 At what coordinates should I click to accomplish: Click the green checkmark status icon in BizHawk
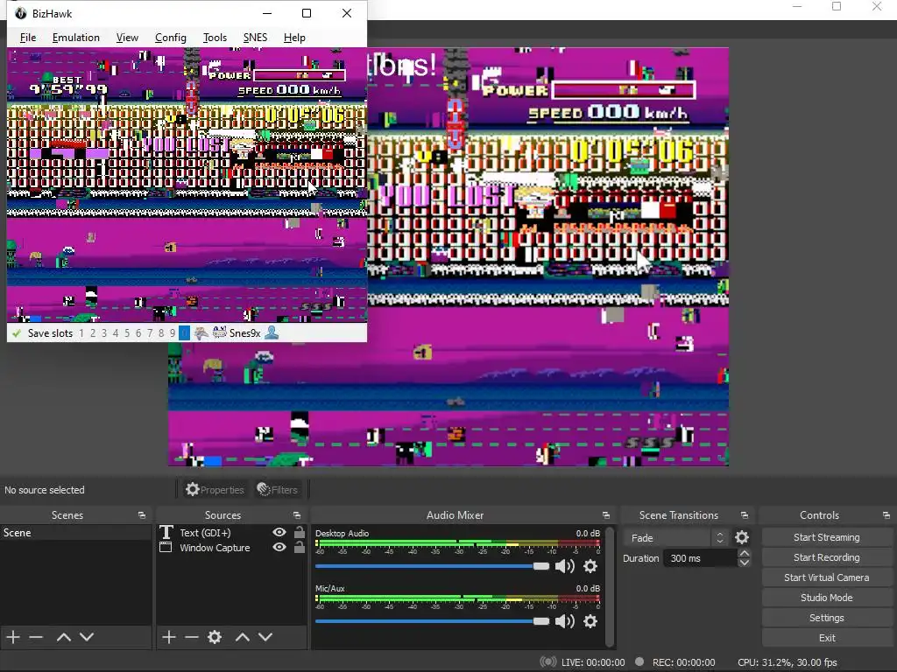(16, 333)
